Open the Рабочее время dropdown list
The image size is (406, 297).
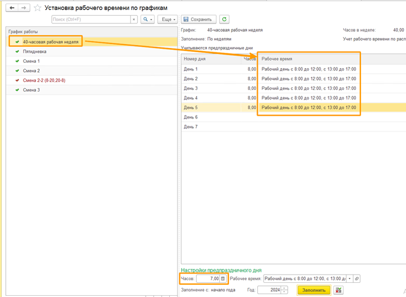(350, 279)
